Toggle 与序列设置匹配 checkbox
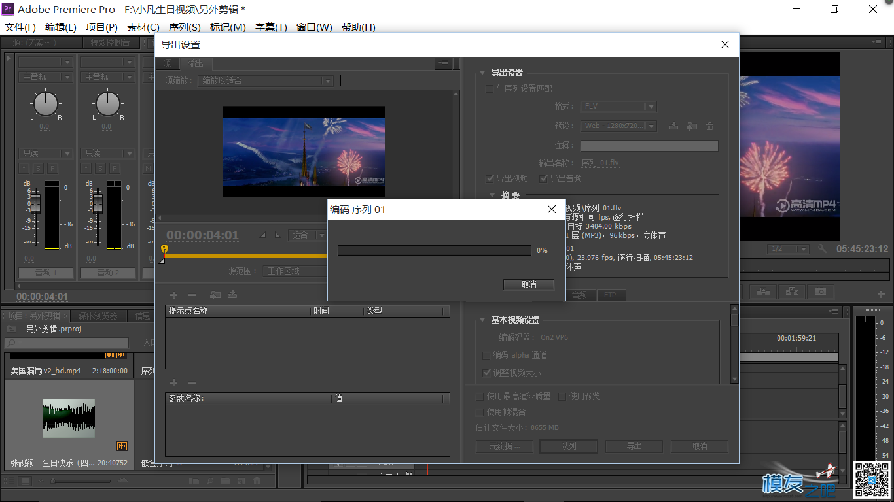Viewport: 894px width, 502px height. pos(489,88)
